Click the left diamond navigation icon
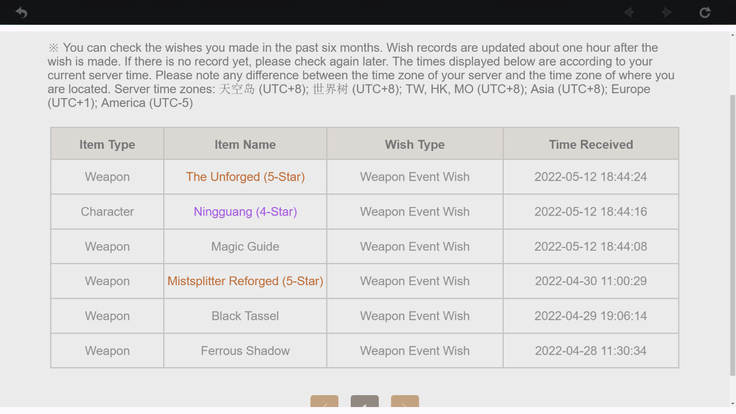 [x=628, y=12]
